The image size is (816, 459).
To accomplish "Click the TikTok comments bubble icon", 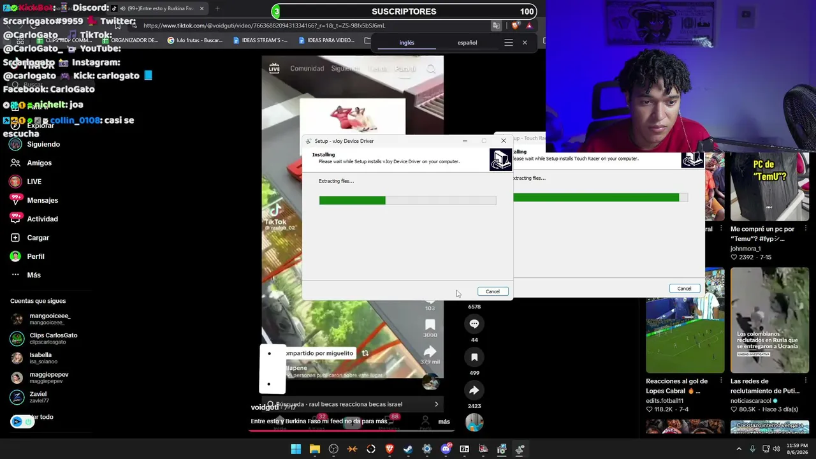I will 474,324.
